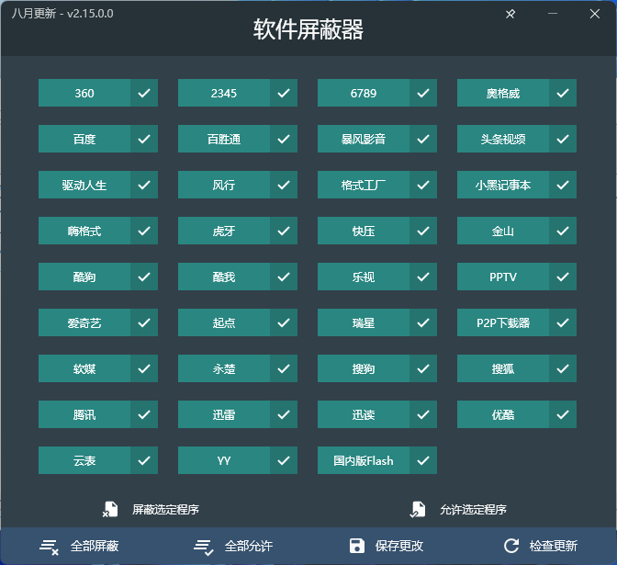The image size is (617, 565).
Task: Click the refresh icon for 检查更新
Action: (511, 546)
